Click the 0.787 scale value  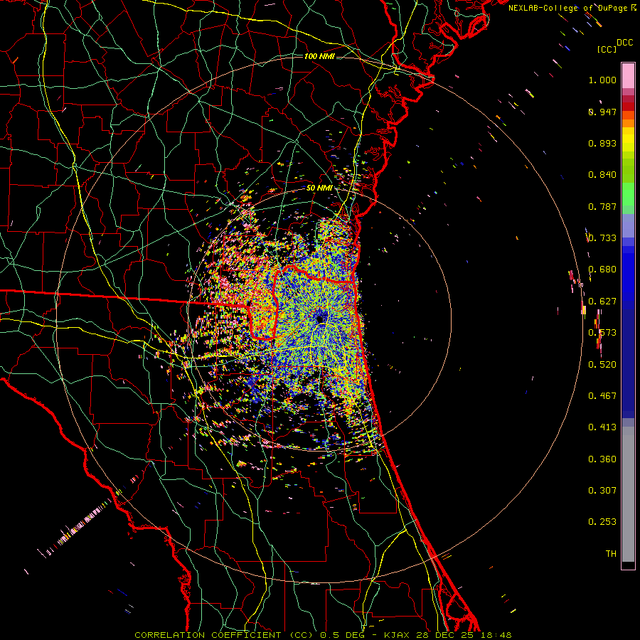tap(602, 206)
